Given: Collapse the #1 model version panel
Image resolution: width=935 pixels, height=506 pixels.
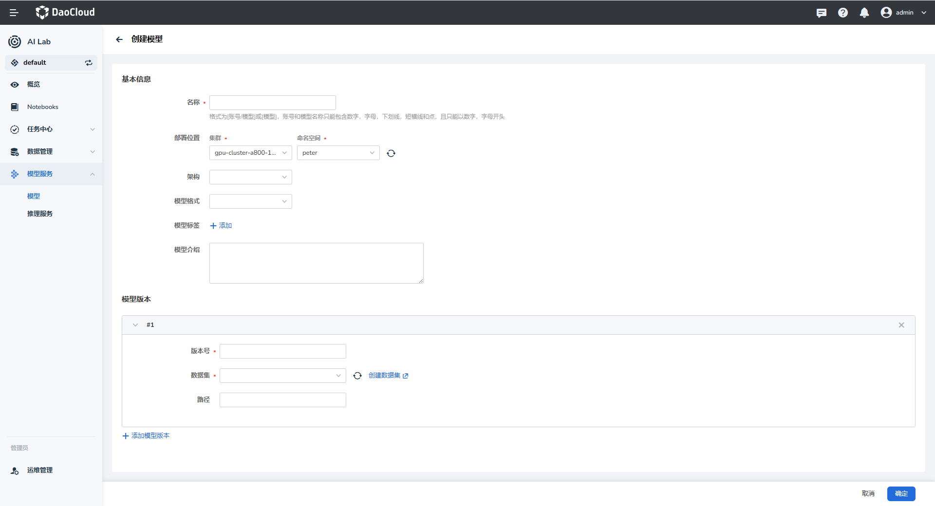Looking at the screenshot, I should 135,325.
